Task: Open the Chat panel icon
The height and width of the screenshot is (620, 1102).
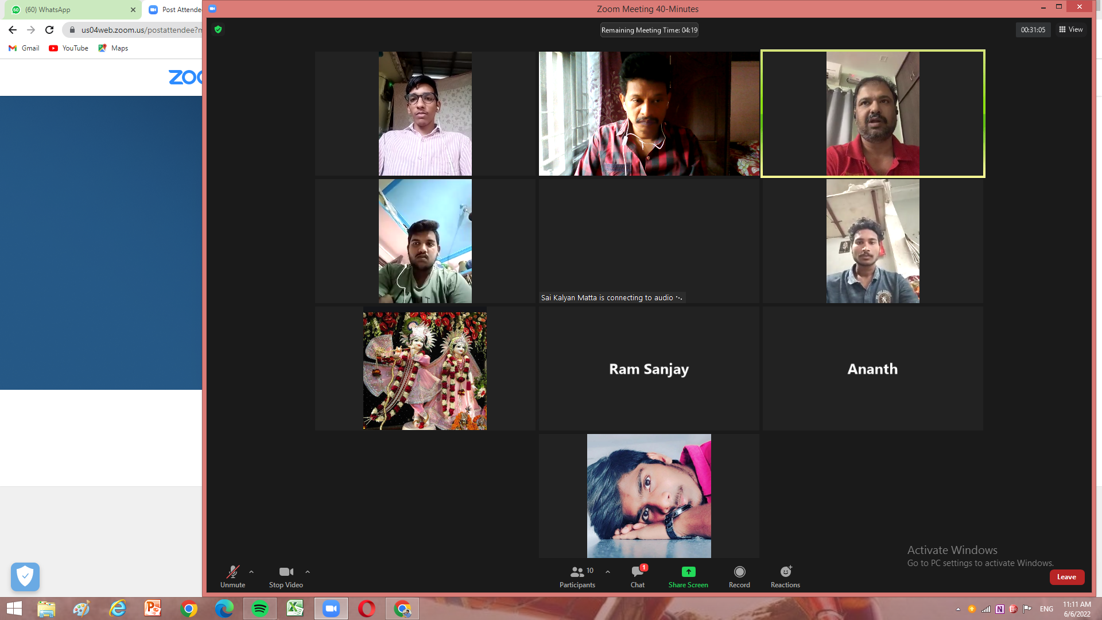Action: click(x=637, y=572)
